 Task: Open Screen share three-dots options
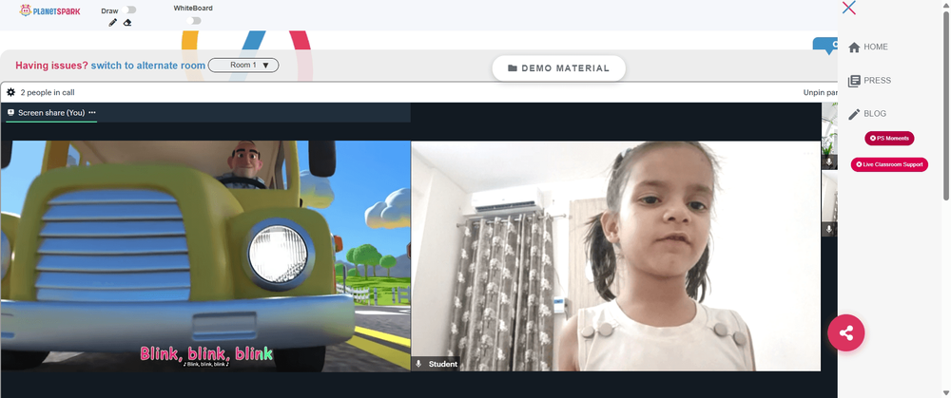click(92, 113)
